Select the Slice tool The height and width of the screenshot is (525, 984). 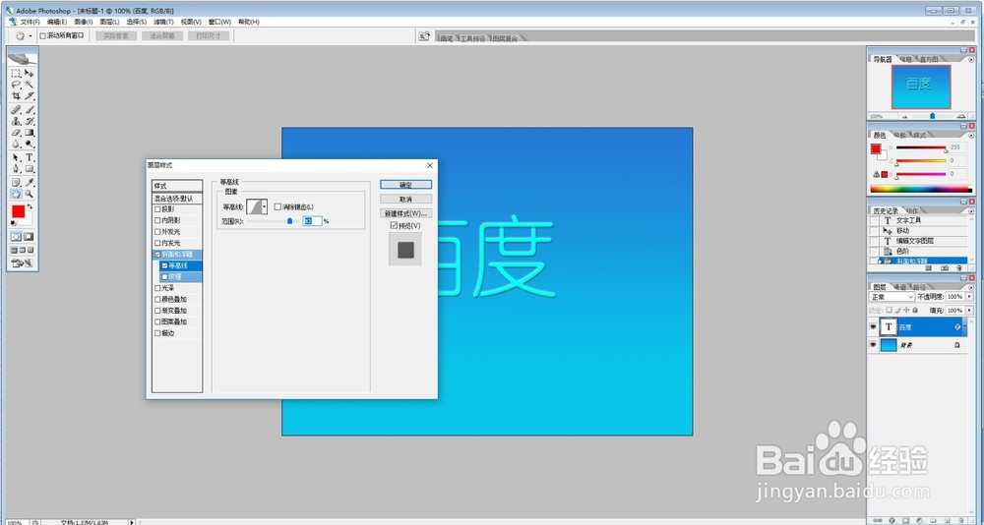click(x=29, y=96)
